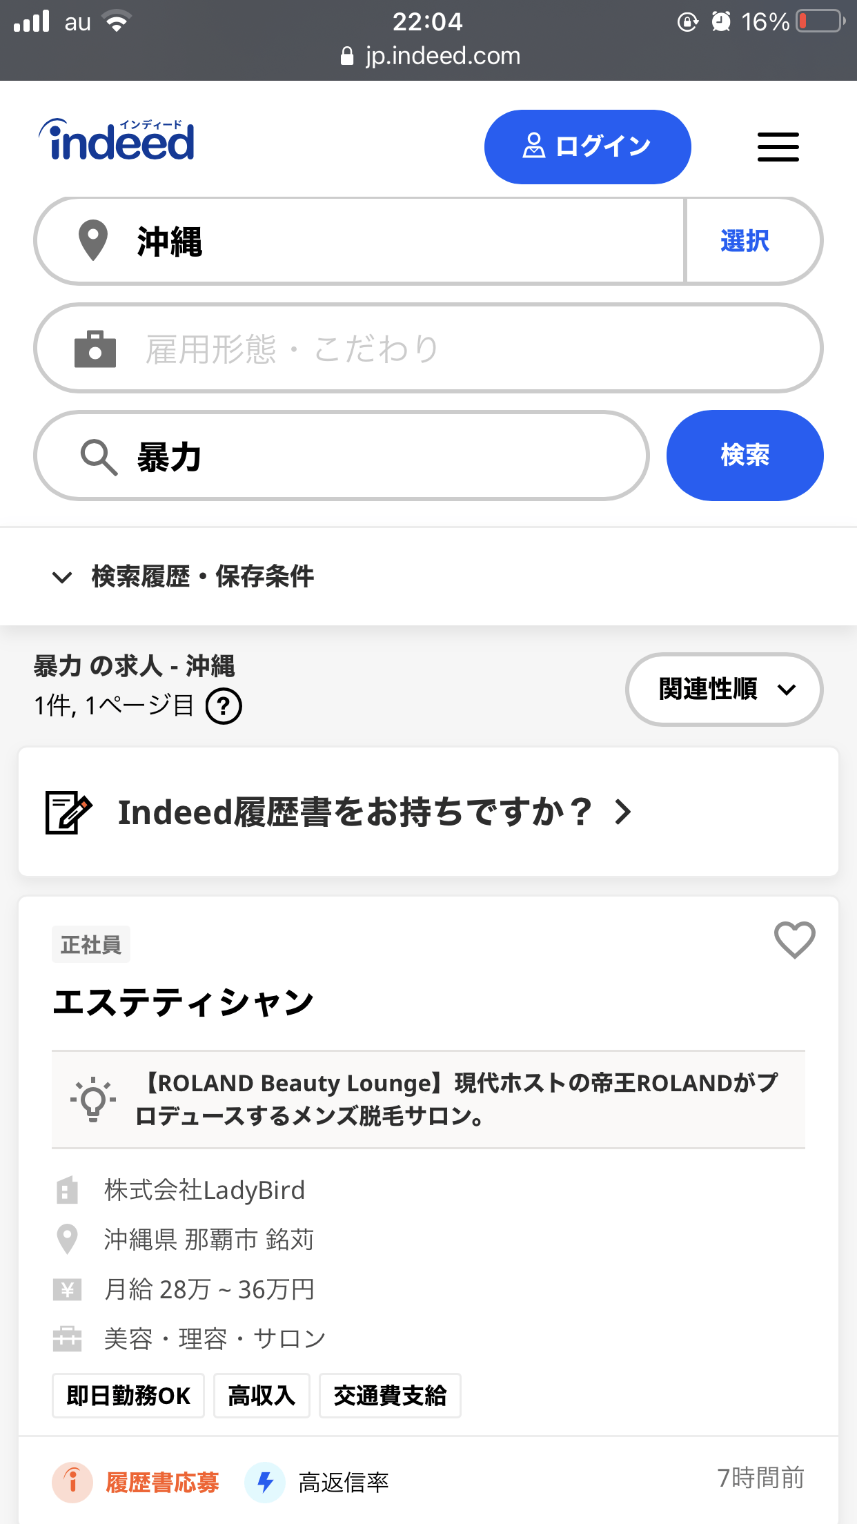Open the エステティシャン job title

[x=184, y=1003]
